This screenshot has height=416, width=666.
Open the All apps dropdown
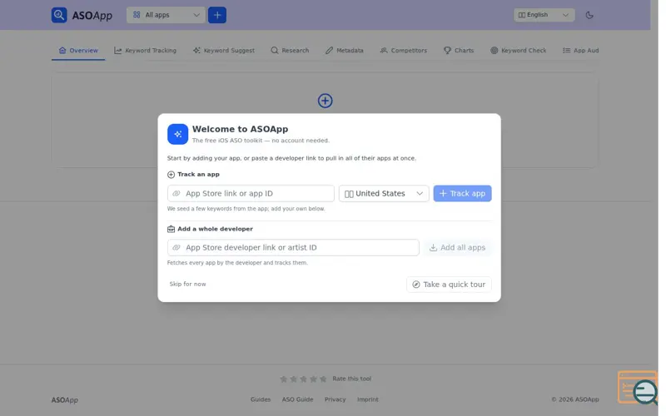166,15
